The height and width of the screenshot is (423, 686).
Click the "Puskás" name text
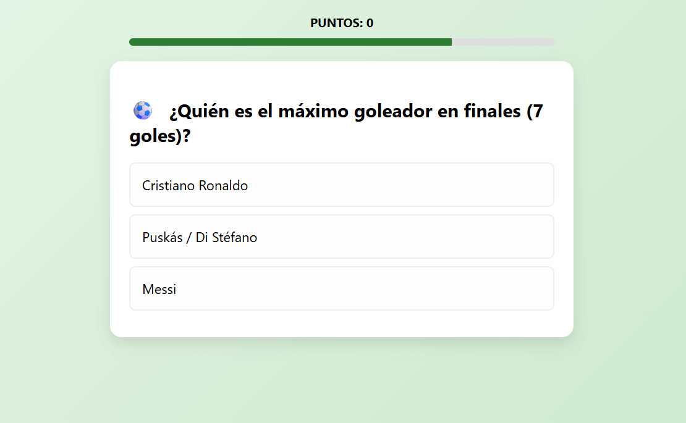coord(162,237)
